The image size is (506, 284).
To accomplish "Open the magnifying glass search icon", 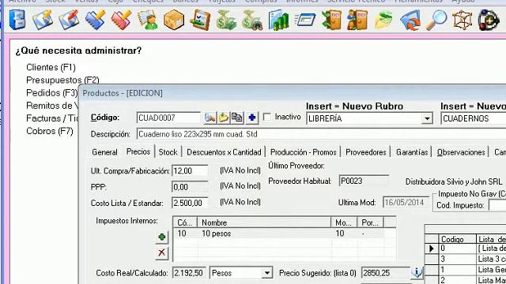I will click(x=436, y=20).
